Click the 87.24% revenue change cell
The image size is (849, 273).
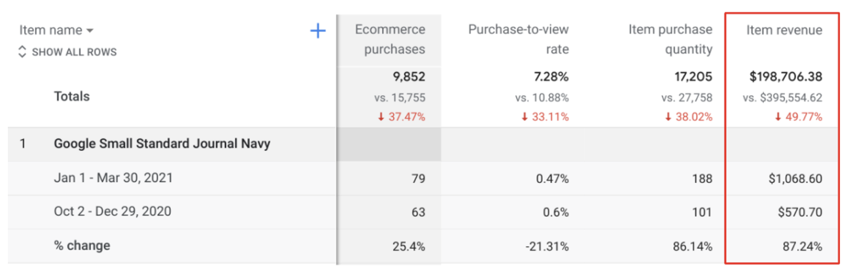[x=802, y=246]
